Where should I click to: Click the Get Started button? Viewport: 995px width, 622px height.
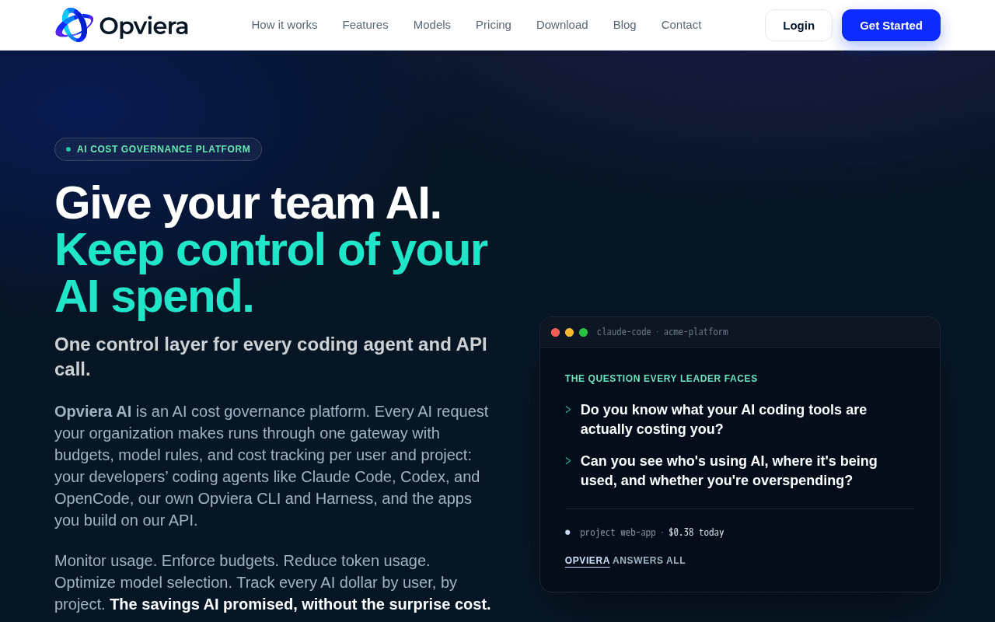tap(891, 25)
